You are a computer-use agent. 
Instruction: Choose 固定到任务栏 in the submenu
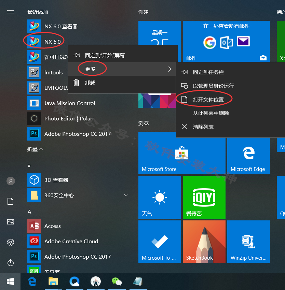(230, 72)
